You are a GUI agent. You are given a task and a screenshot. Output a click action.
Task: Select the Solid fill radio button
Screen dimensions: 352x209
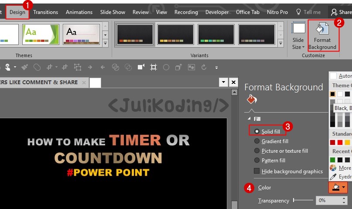(x=257, y=131)
